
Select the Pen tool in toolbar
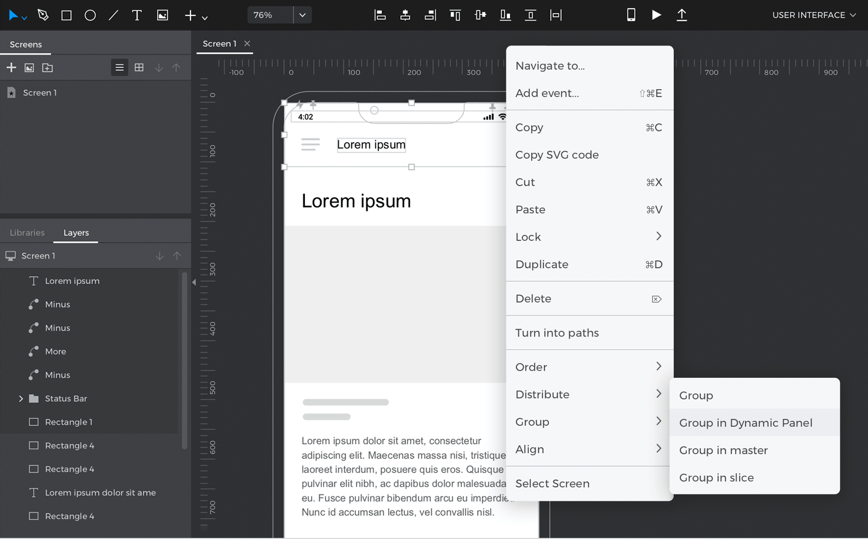click(x=43, y=15)
